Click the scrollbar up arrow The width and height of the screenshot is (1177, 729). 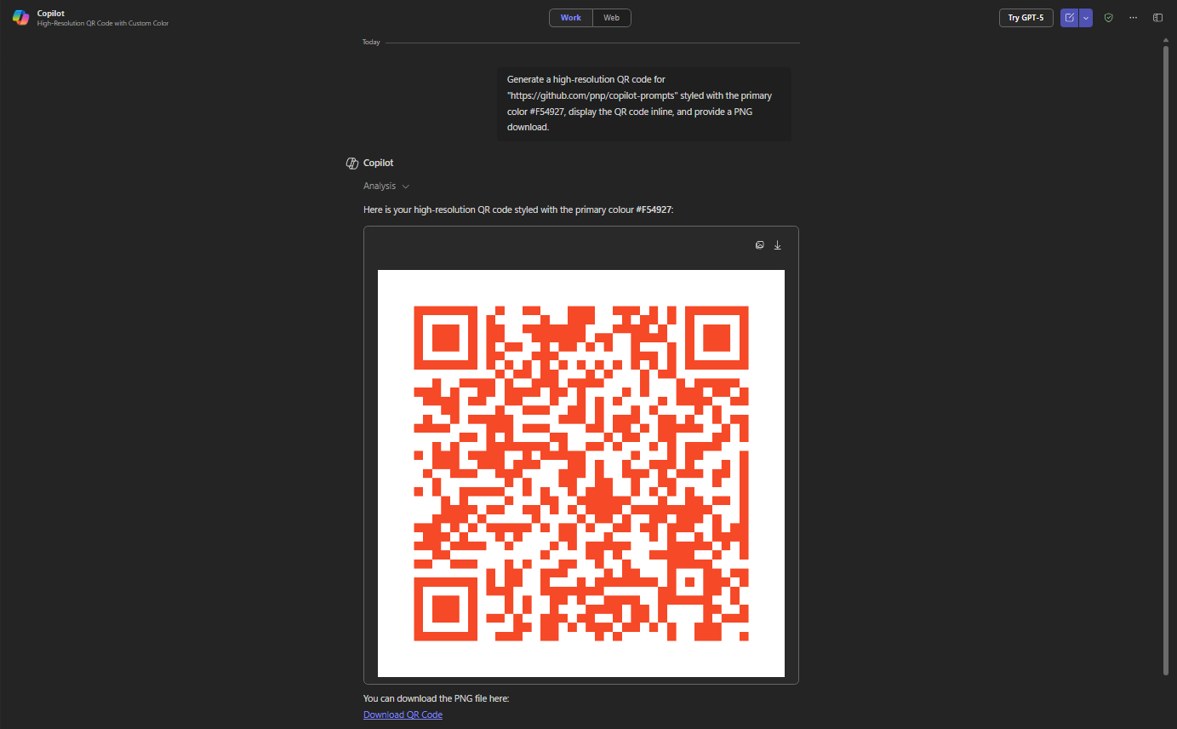1166,39
